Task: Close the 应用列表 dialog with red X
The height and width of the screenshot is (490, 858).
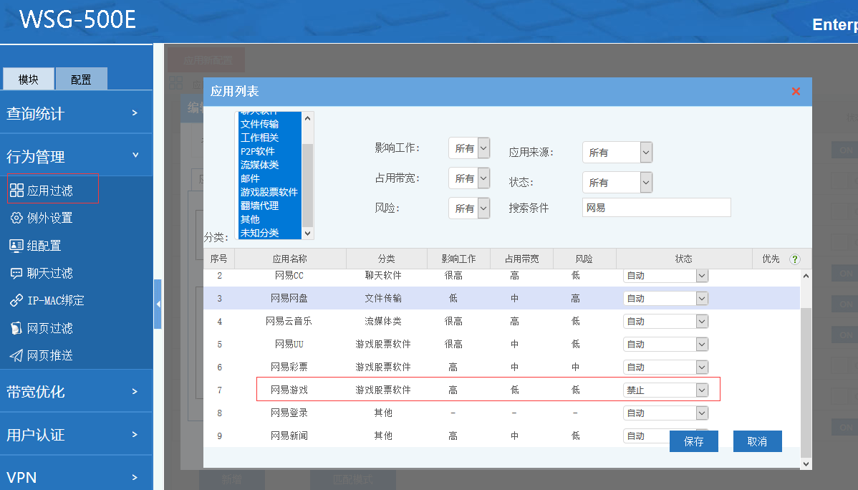Action: click(x=796, y=92)
